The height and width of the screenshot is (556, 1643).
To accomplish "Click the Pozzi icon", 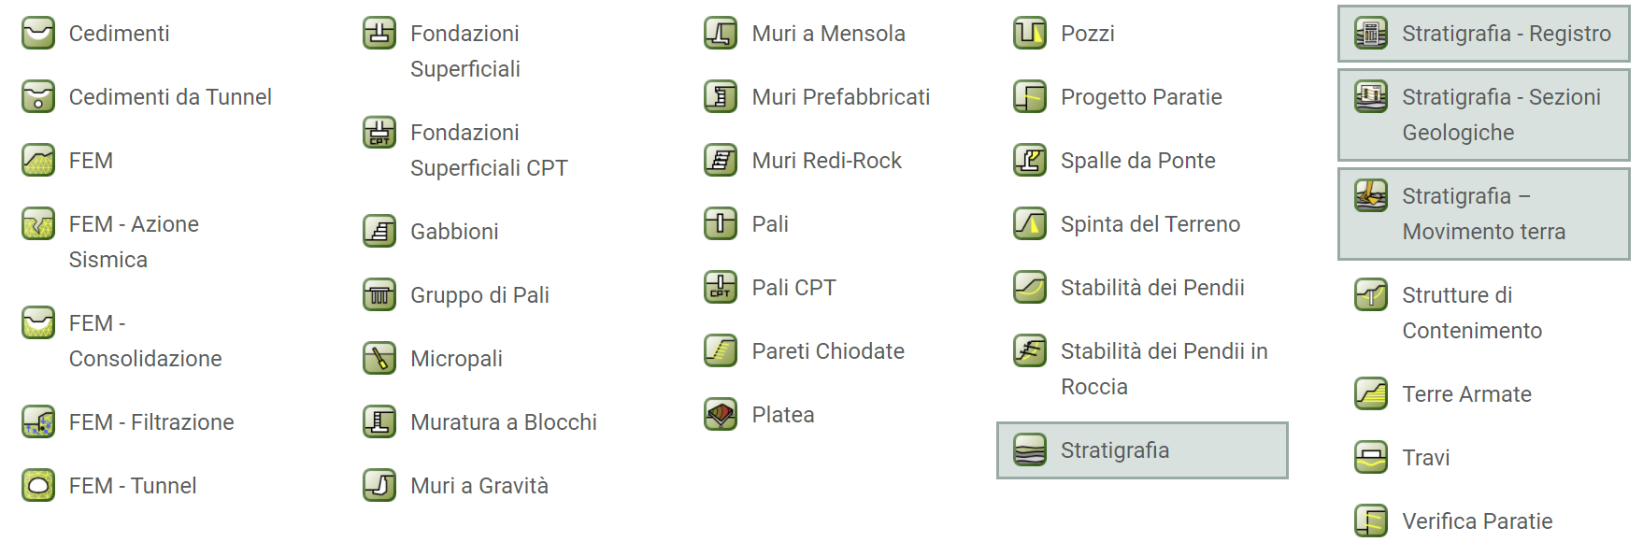I will (1030, 34).
